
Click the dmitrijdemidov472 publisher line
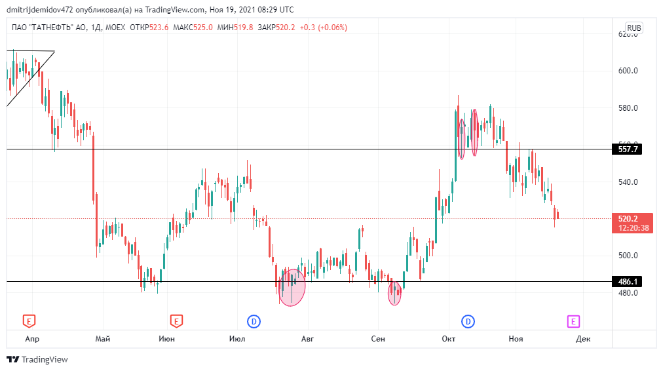point(150,9)
